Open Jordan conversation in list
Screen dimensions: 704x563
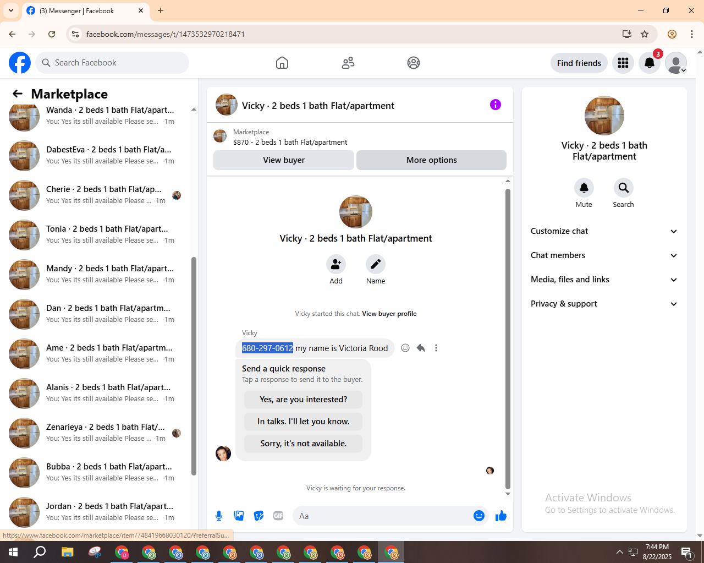click(x=96, y=511)
